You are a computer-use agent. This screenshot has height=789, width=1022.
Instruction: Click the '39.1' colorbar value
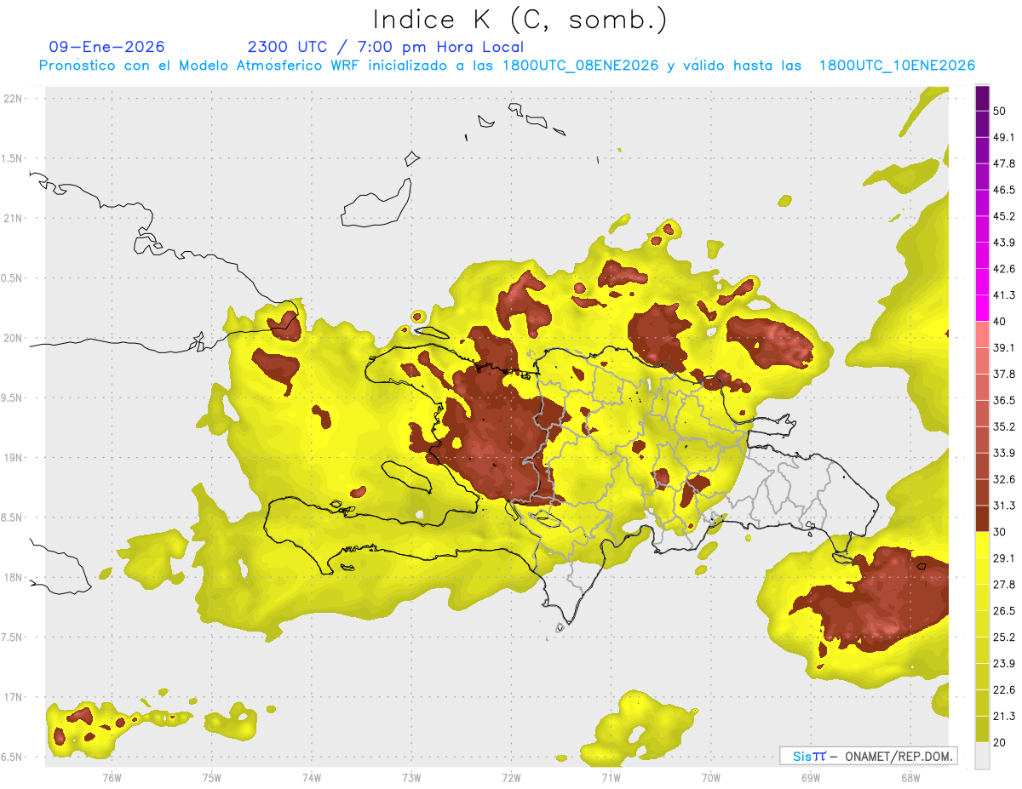click(1004, 348)
